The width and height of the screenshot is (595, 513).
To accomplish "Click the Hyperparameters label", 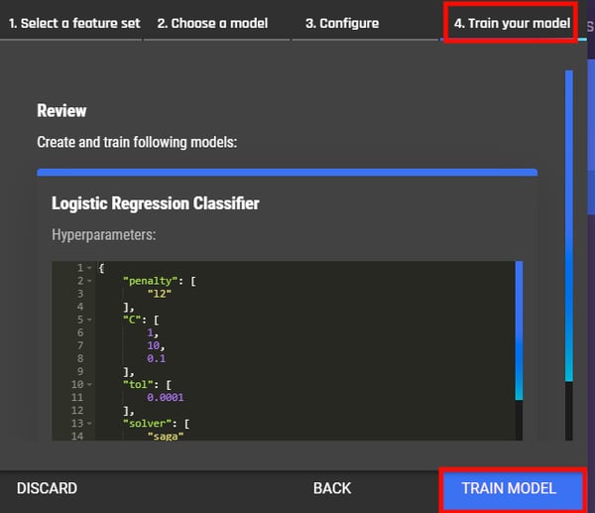I will point(103,235).
